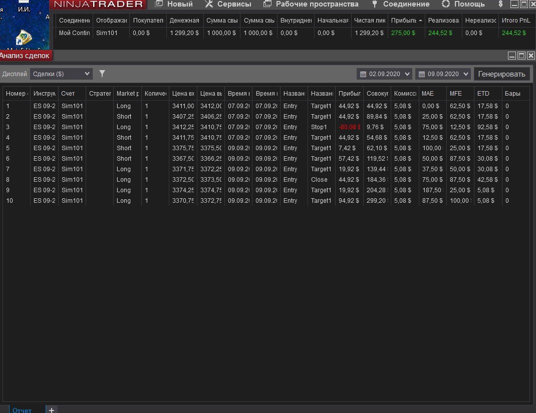Click the wrench icon next to Сервисы
Image resolution: width=536 pixels, height=413 pixels.
pos(209,4)
